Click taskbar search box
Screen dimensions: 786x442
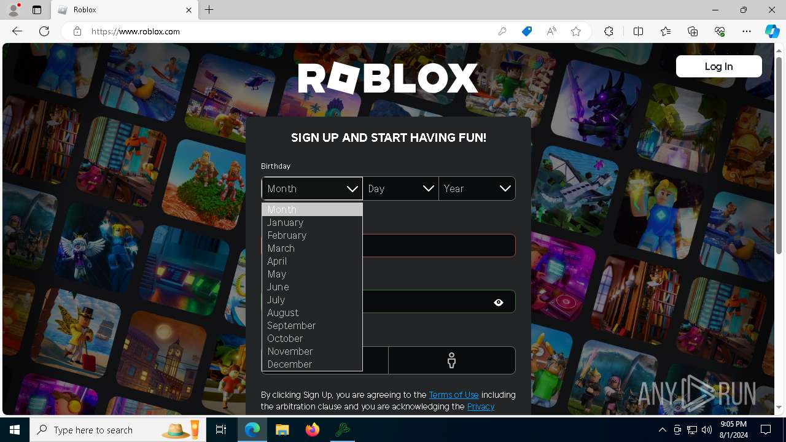(x=118, y=430)
